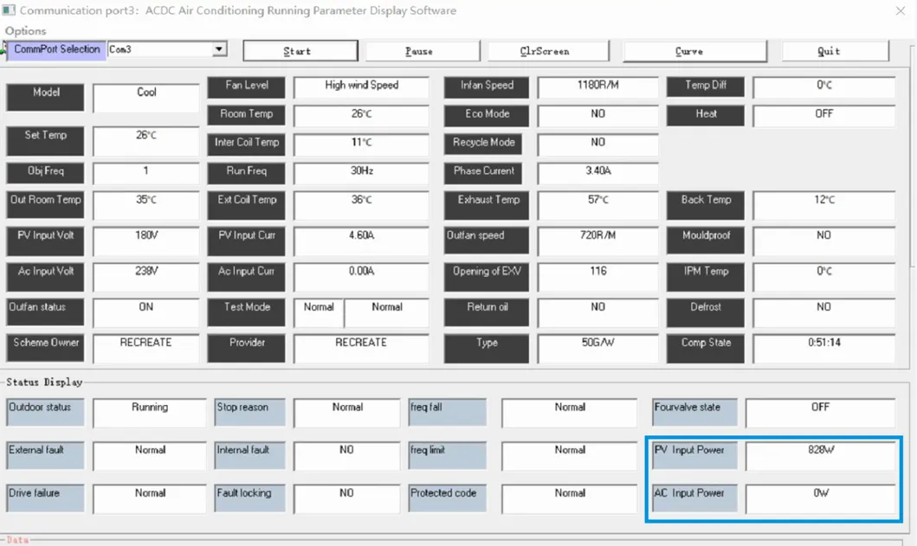Click the Quit button
Image resolution: width=917 pixels, height=546 pixels.
point(829,51)
